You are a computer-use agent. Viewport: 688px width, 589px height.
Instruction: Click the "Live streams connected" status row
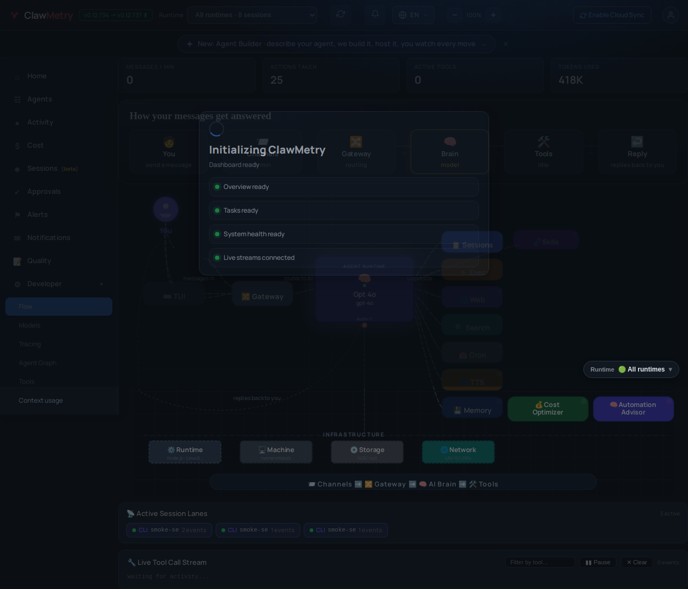pyautogui.click(x=344, y=258)
